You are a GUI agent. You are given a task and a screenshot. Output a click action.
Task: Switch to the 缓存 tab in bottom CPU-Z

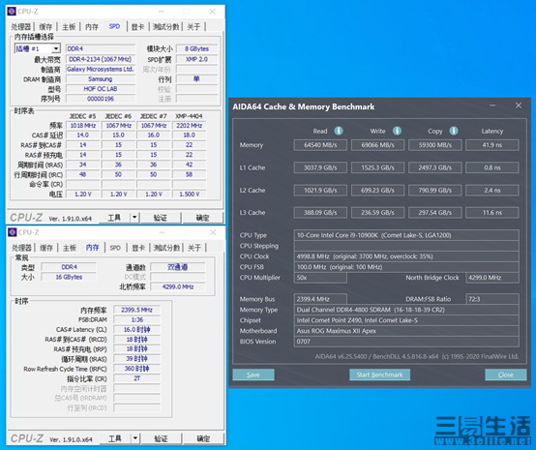click(x=46, y=248)
